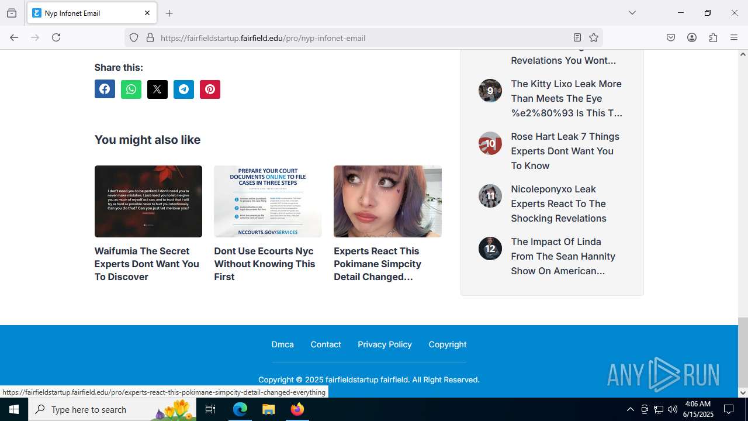Open the Privacy Policy footer link

tap(385, 344)
